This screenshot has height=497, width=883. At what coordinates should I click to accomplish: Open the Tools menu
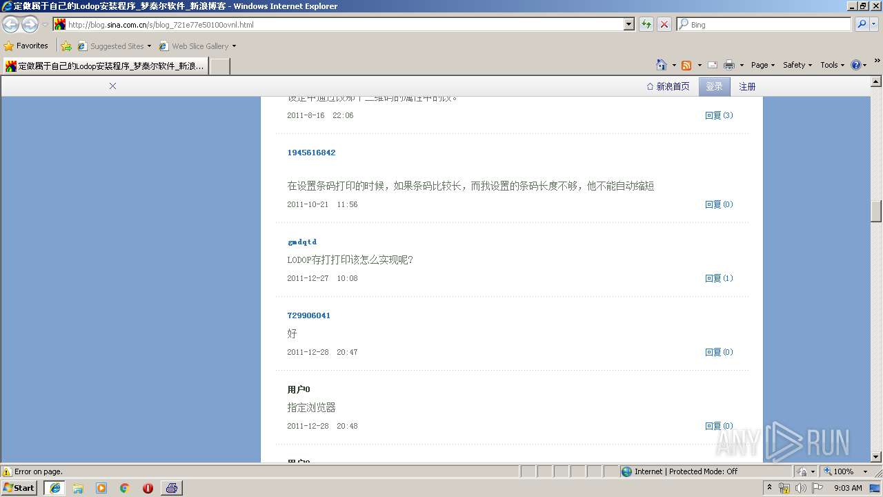(x=832, y=65)
